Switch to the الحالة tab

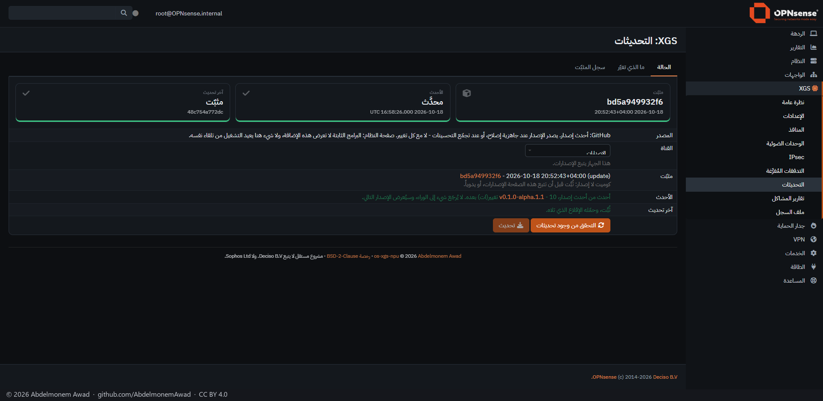(664, 67)
